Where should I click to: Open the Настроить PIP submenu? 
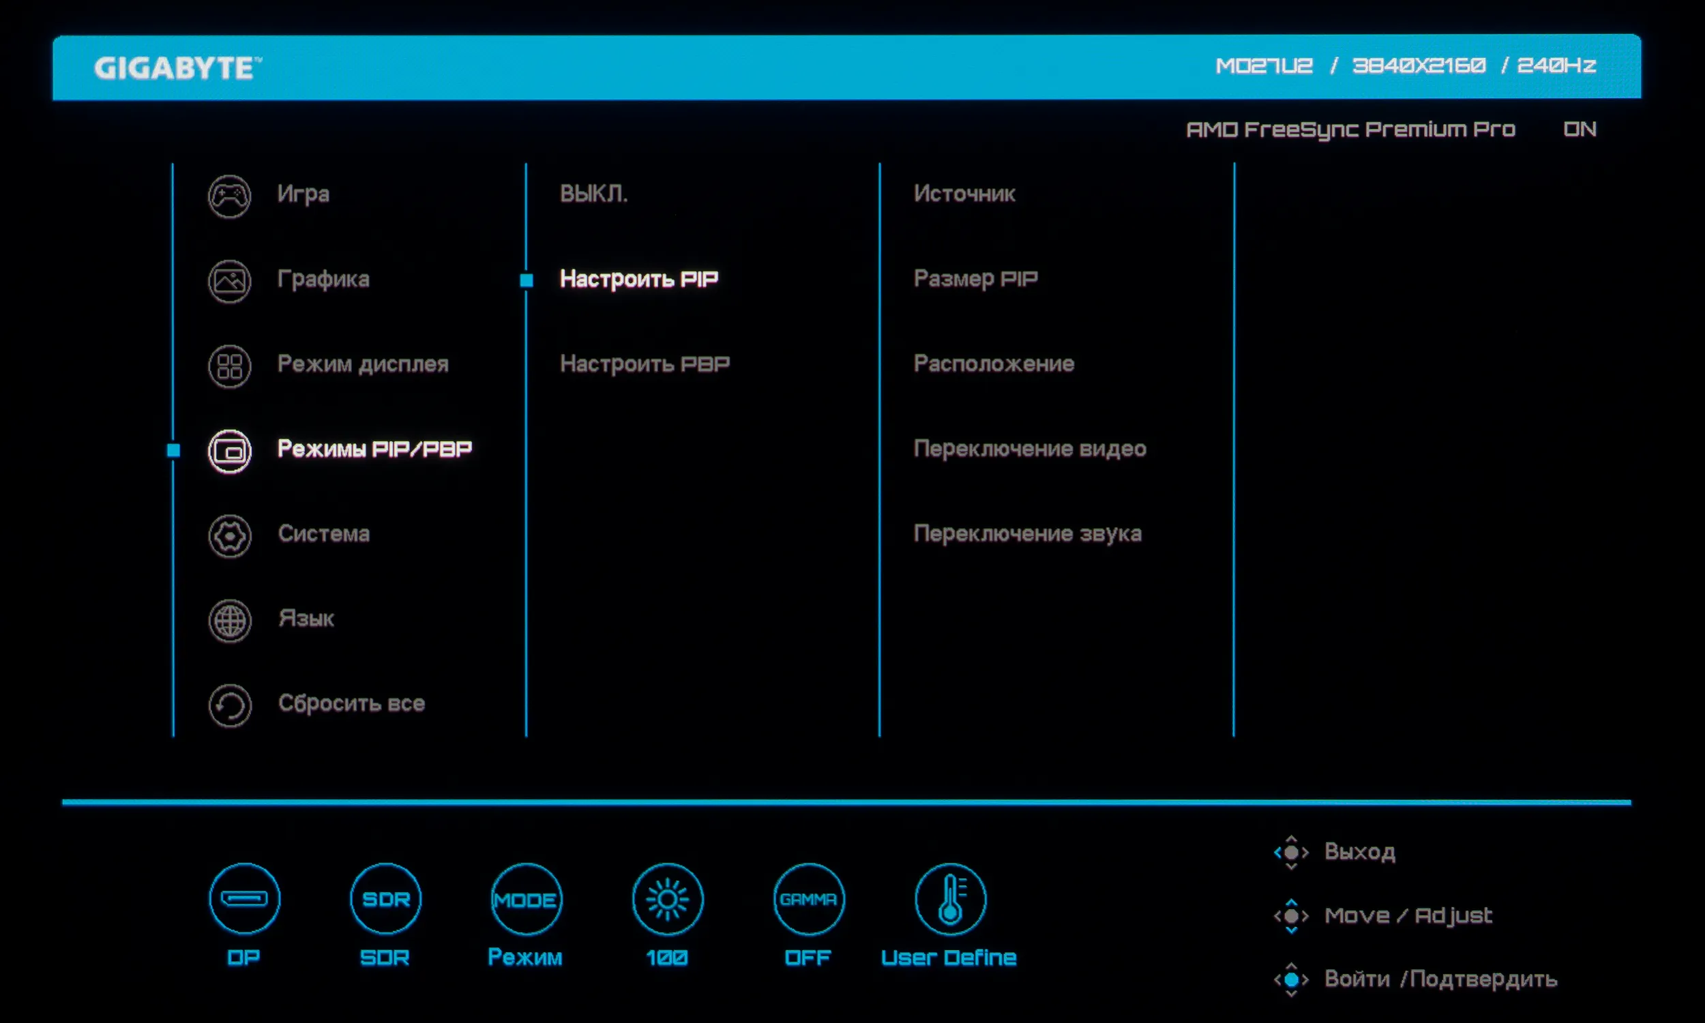(639, 278)
